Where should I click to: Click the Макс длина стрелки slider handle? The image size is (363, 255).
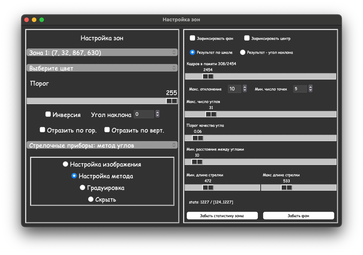point(286,188)
